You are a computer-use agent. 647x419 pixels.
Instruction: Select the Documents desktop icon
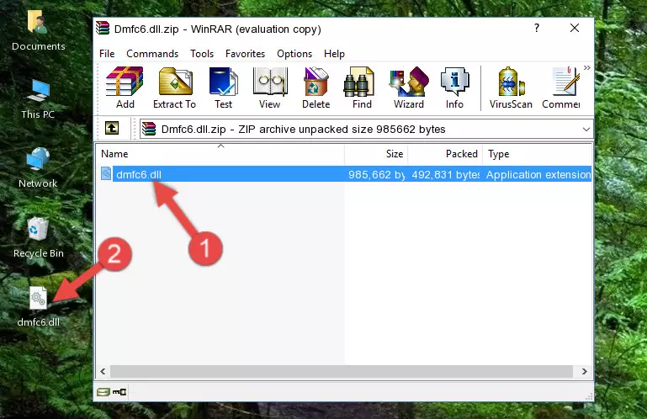pyautogui.click(x=39, y=32)
